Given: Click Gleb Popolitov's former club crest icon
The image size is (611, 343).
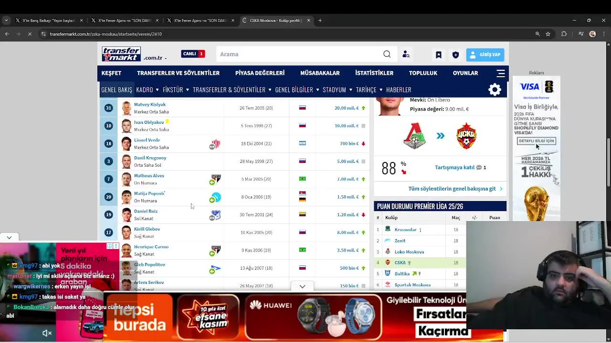Looking at the screenshot, I should (216, 268).
